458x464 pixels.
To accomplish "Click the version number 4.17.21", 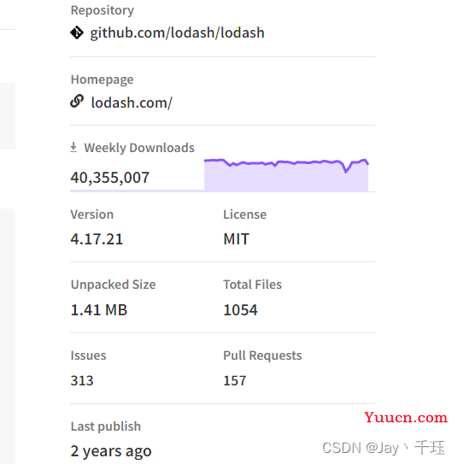I will [97, 238].
